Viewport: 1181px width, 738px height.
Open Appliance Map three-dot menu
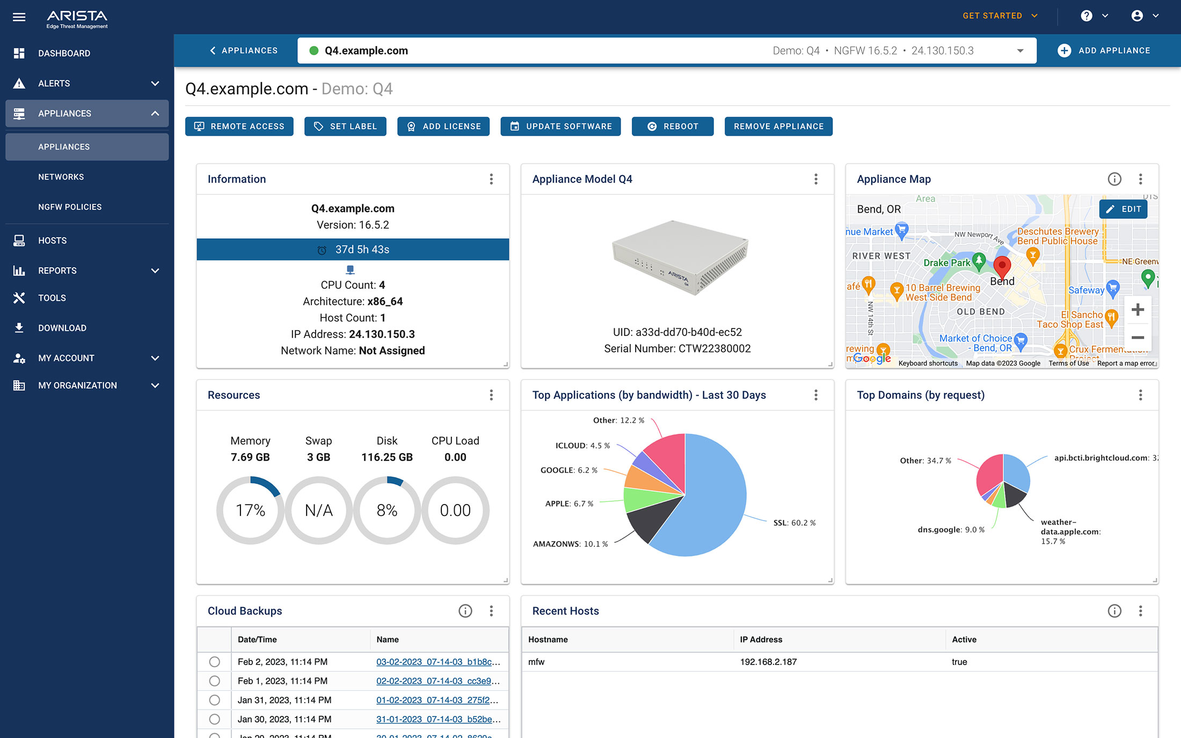tap(1140, 179)
